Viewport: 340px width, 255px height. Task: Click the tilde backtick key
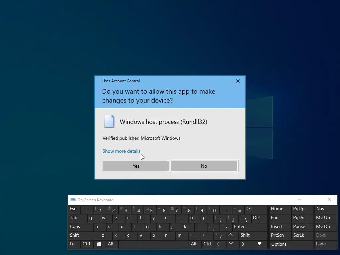pyautogui.click(x=87, y=210)
